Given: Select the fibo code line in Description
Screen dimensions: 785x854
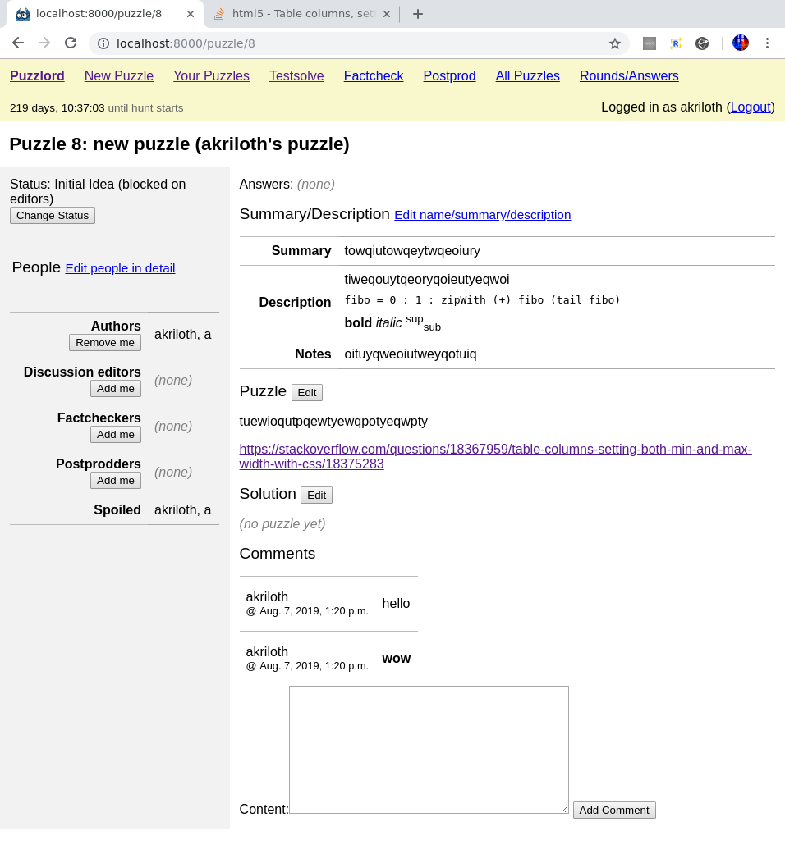Looking at the screenshot, I should click(483, 300).
